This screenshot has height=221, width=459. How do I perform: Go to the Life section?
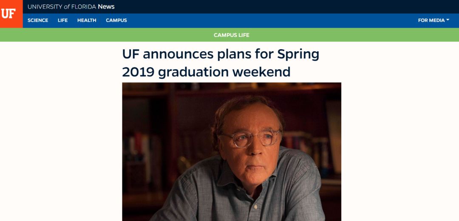pos(62,20)
